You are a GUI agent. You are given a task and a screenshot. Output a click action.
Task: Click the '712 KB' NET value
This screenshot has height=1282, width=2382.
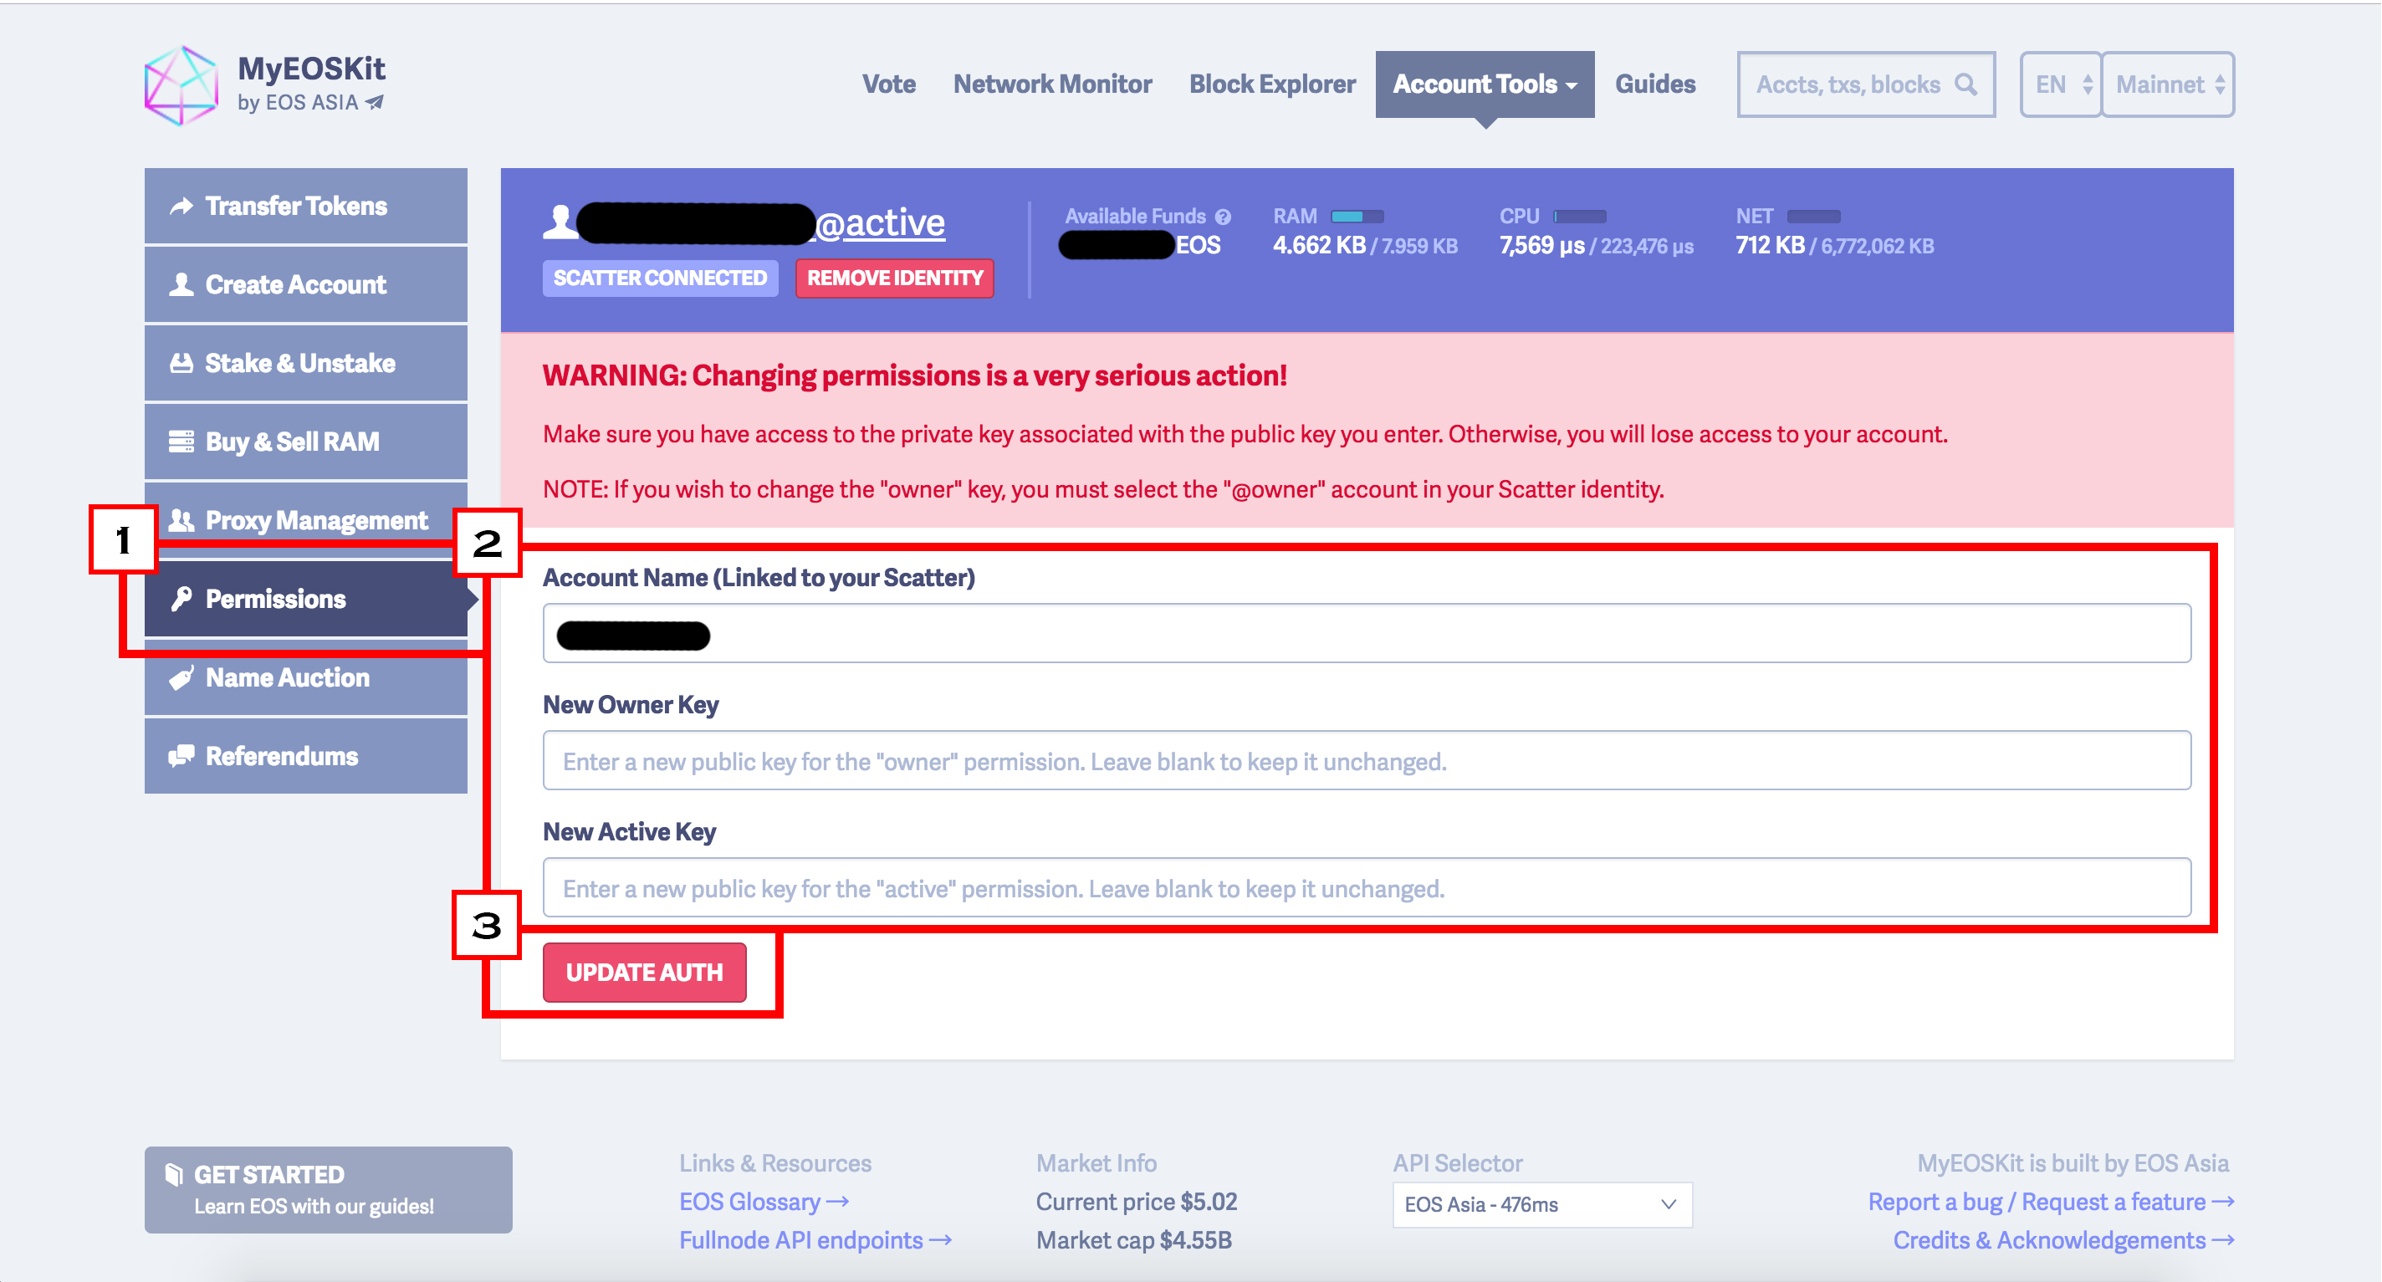point(1770,245)
